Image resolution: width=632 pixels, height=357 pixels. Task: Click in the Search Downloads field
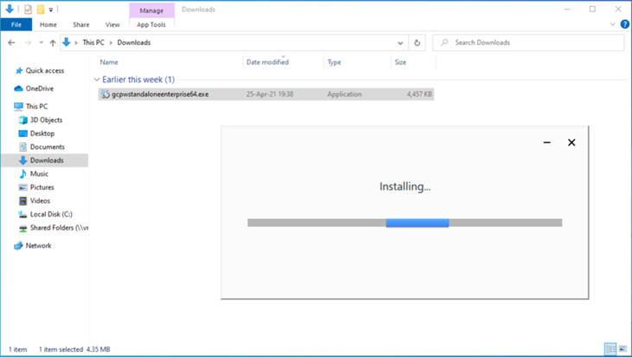coord(528,42)
